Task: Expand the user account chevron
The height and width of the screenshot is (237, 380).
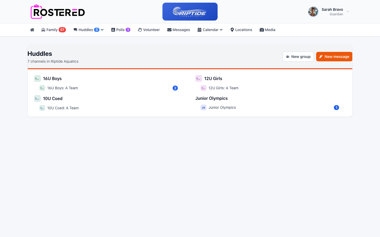Action: point(348,12)
